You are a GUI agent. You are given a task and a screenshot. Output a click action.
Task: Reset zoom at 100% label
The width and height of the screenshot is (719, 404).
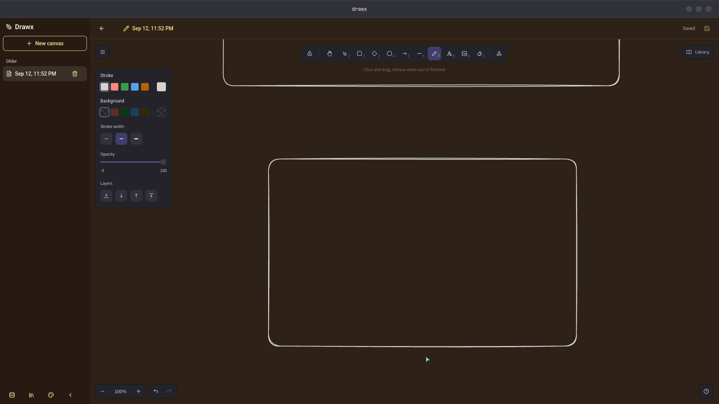tap(121, 391)
